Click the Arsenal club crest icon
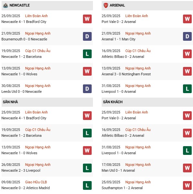The height and width of the screenshot is (194, 193). [x=106, y=5]
